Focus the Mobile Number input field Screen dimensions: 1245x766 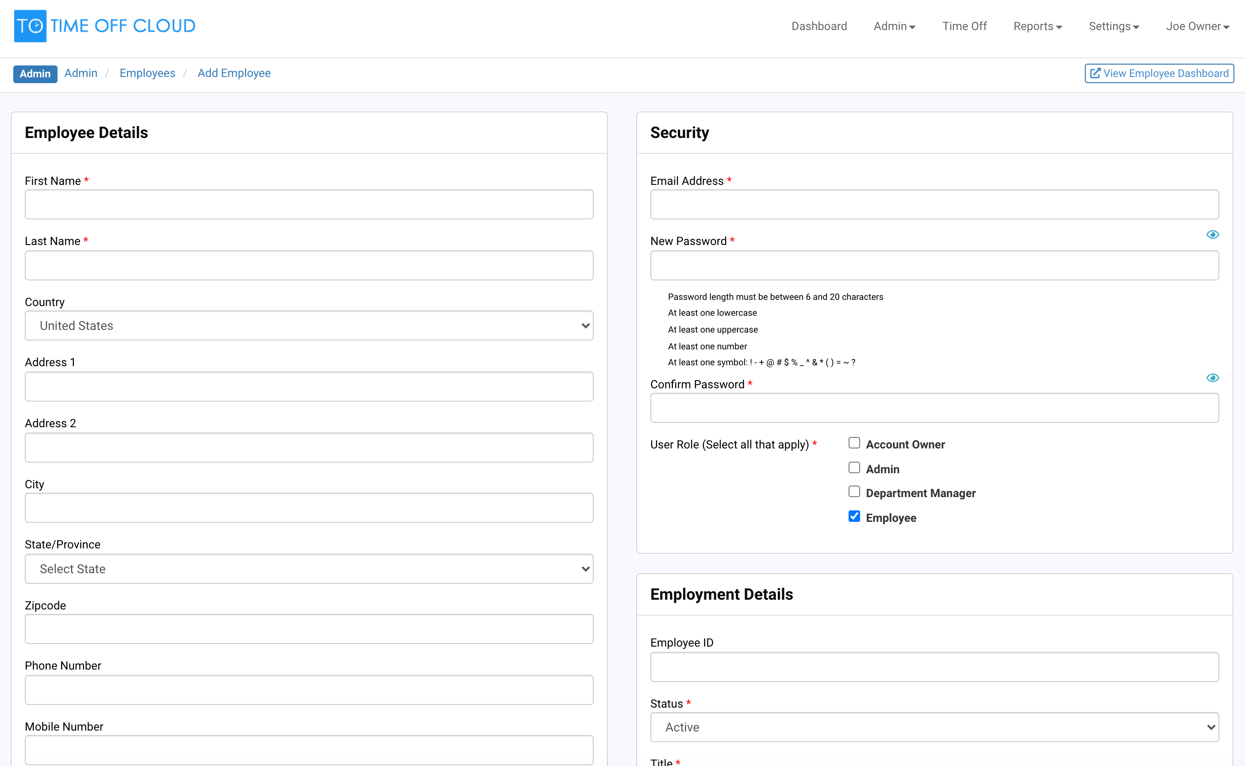309,750
